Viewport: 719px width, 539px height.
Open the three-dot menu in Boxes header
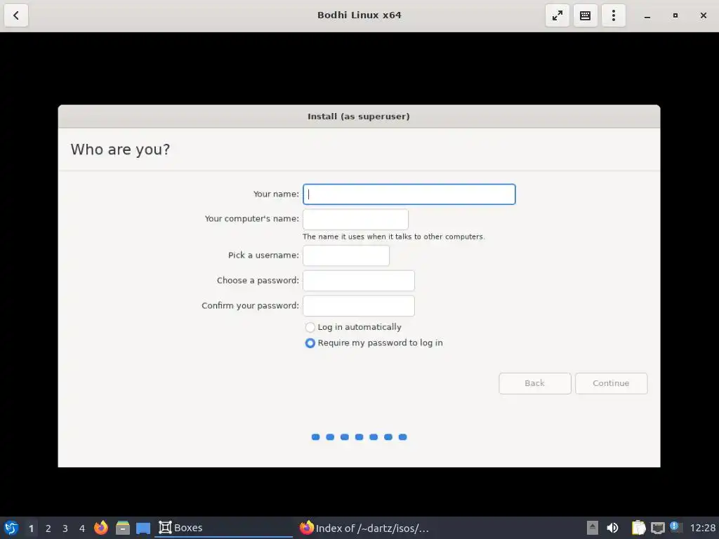pos(614,15)
